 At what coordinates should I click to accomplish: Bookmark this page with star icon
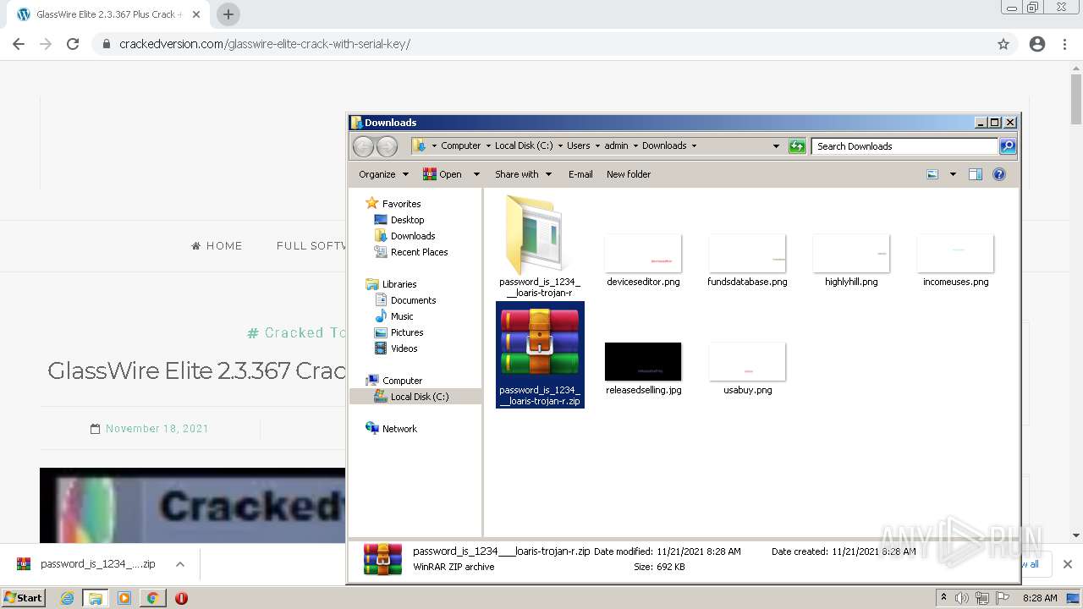point(1003,44)
